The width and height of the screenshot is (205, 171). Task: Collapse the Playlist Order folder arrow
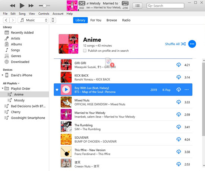2,88
